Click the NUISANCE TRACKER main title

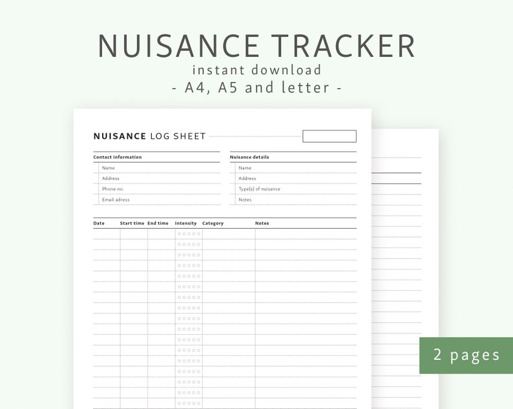(256, 47)
